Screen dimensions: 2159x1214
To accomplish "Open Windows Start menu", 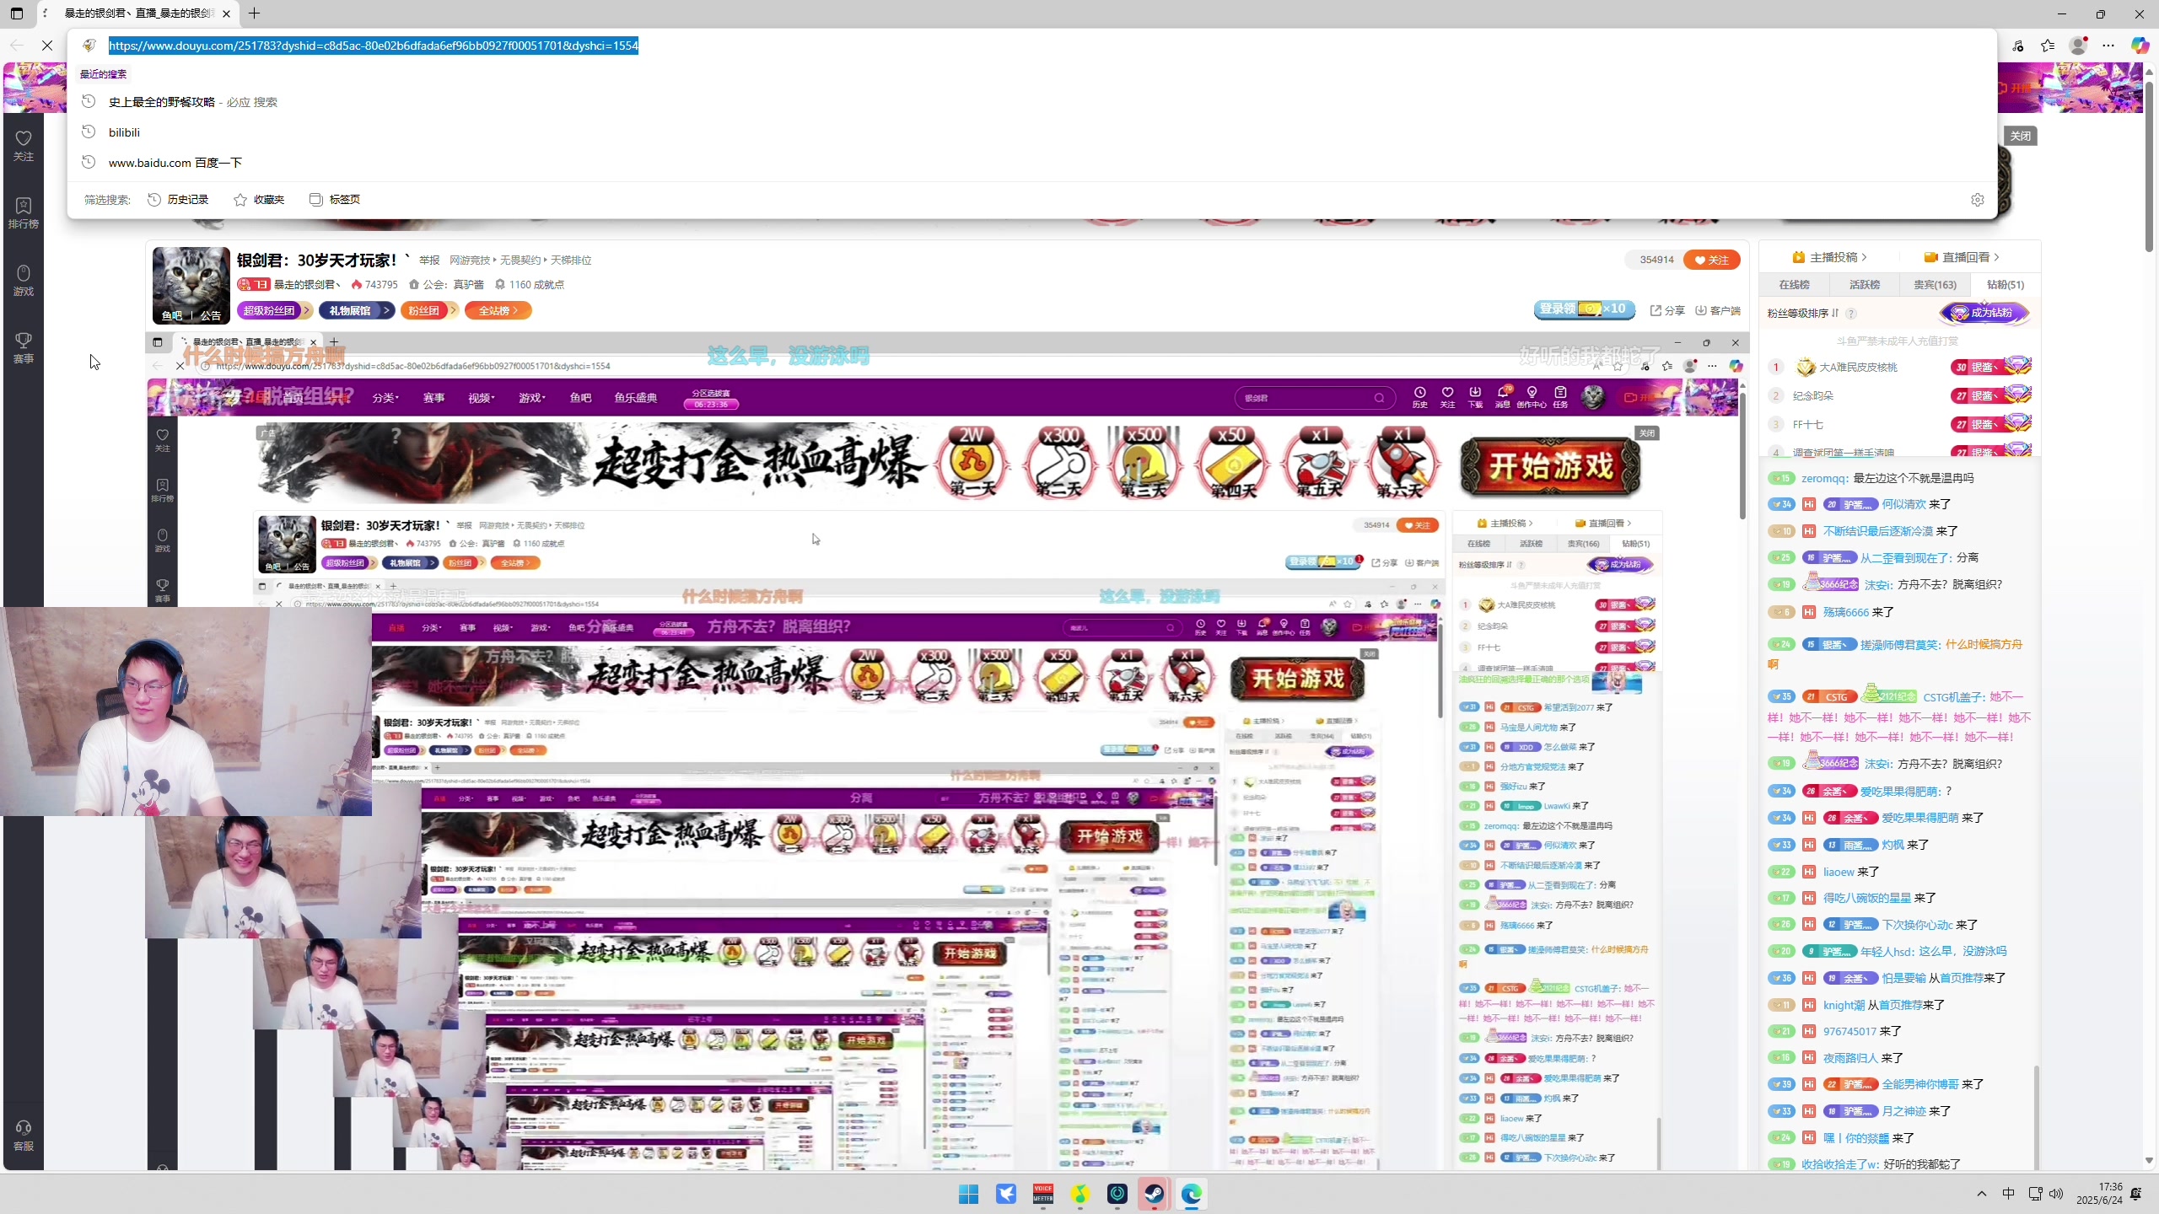I will click(968, 1194).
